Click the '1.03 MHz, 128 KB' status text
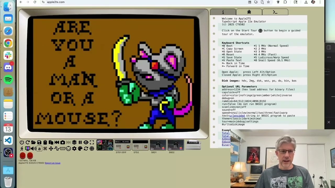Image resolution: width=335 pixels, height=188 pixels. pos(27,161)
